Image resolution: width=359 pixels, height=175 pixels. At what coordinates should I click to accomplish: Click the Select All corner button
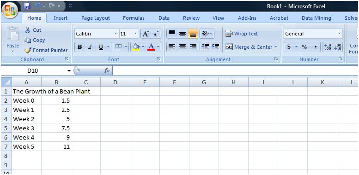tap(6, 82)
